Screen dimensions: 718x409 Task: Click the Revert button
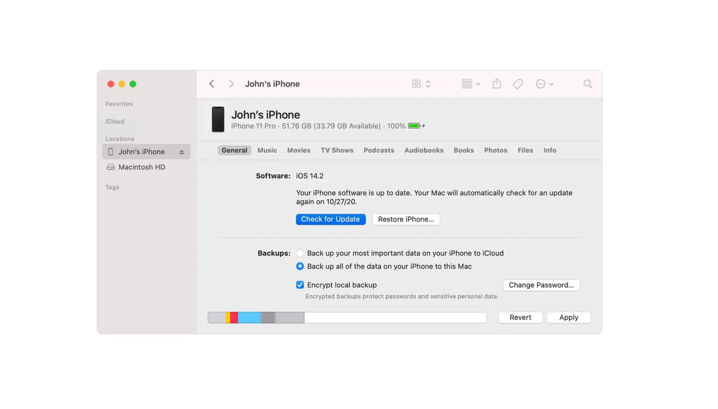point(520,318)
